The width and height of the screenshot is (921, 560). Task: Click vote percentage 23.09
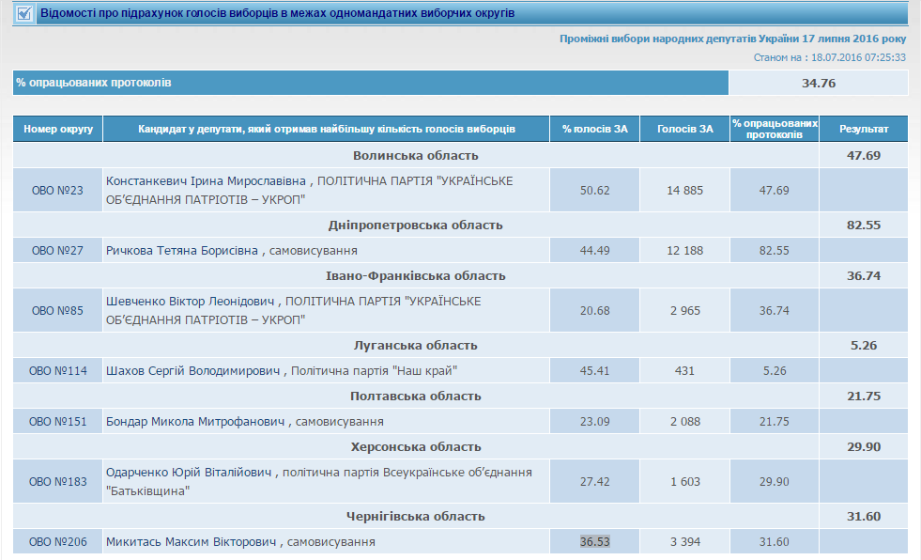tap(595, 421)
